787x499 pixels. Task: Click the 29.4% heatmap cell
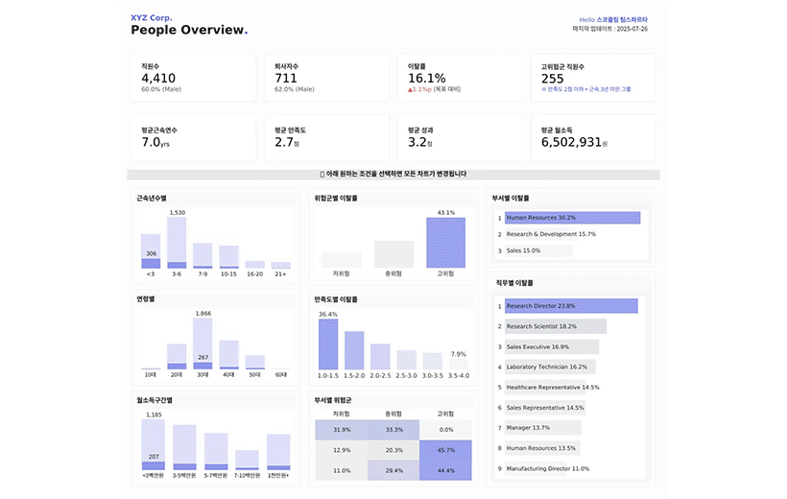(393, 470)
